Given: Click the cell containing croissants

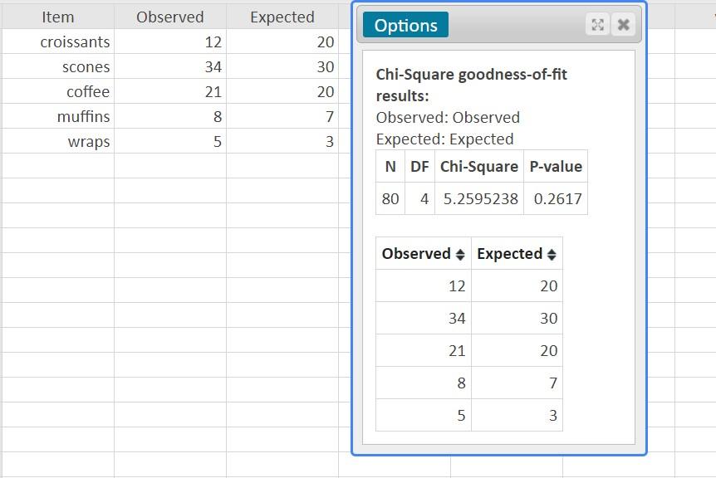Looking at the screenshot, I should pos(73,41).
